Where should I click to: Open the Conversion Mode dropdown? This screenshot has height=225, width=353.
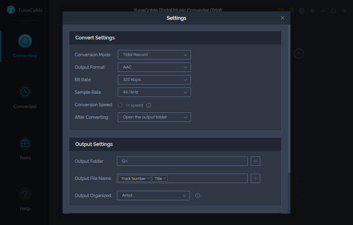[154, 54]
